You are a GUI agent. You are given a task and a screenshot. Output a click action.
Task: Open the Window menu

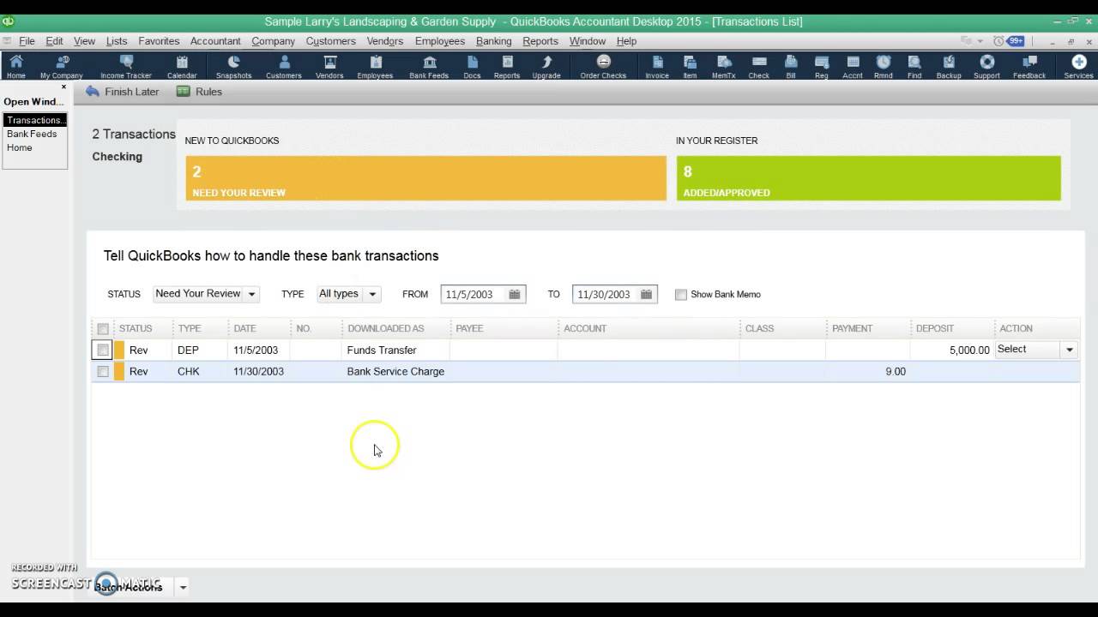(x=588, y=41)
